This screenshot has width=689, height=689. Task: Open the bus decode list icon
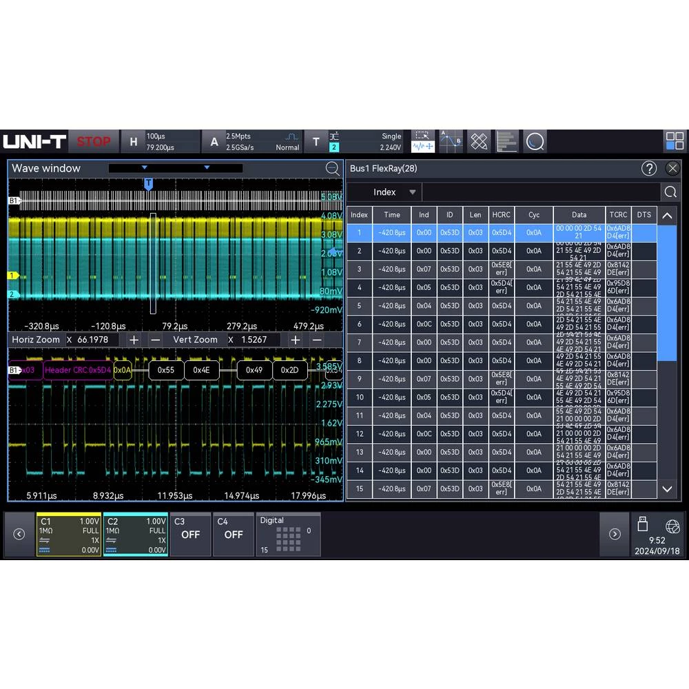[506, 141]
